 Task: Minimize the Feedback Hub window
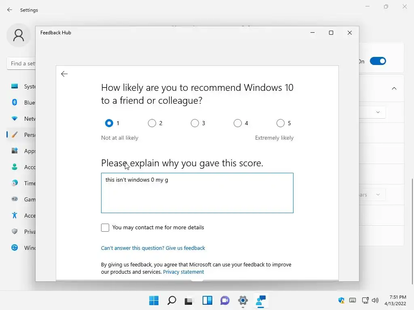(x=313, y=33)
